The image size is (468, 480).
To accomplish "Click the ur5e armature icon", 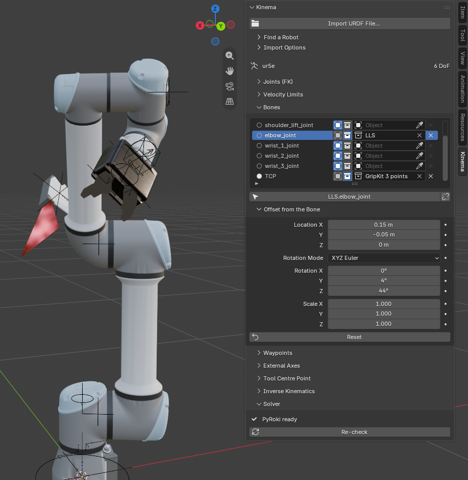I will pos(254,66).
